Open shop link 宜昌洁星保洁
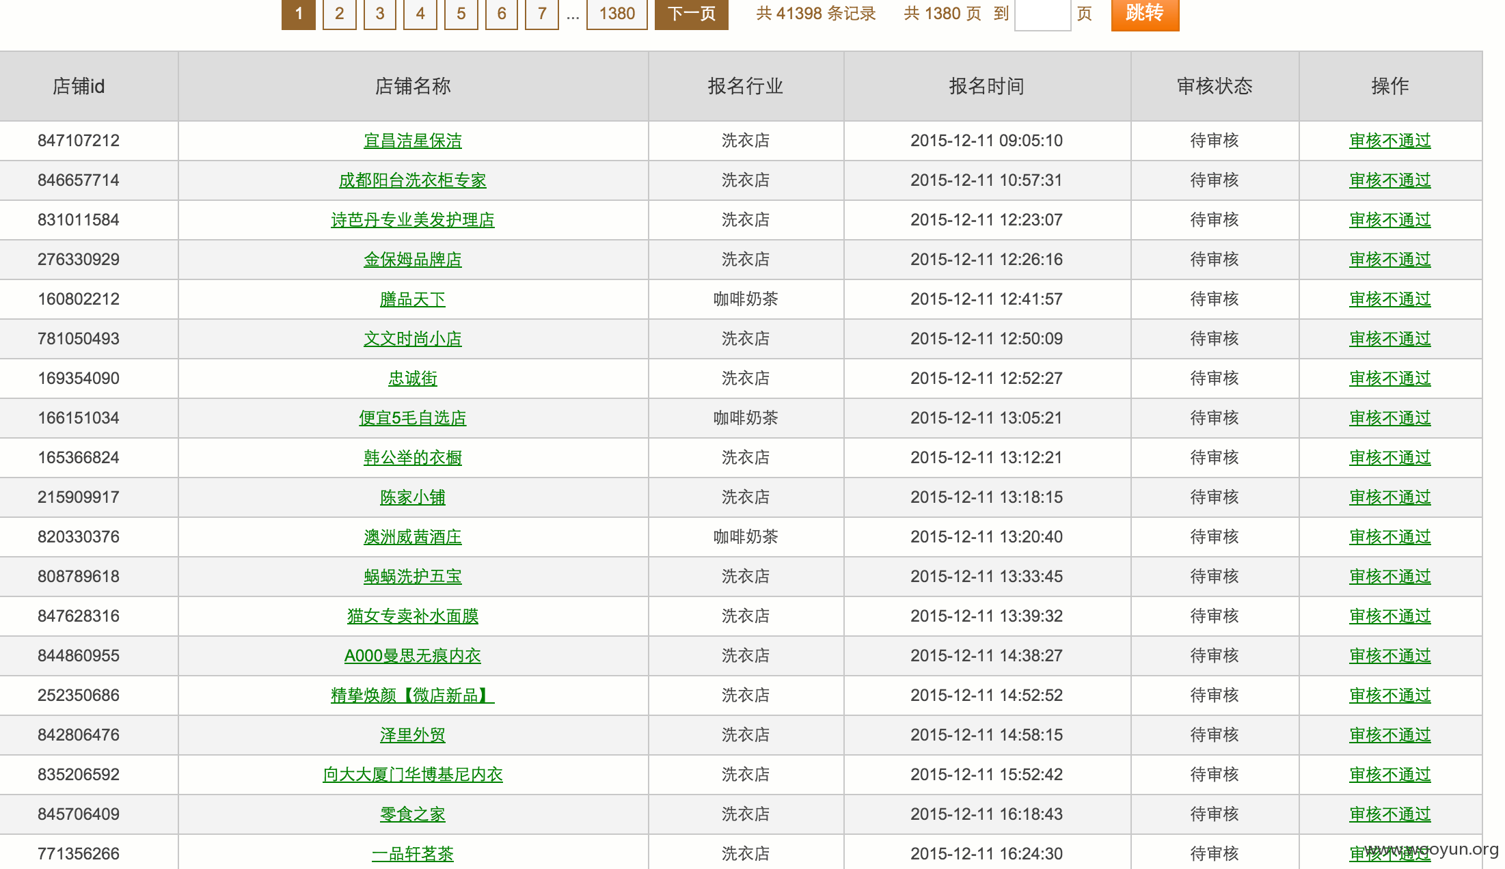This screenshot has width=1505, height=869. pyautogui.click(x=413, y=141)
